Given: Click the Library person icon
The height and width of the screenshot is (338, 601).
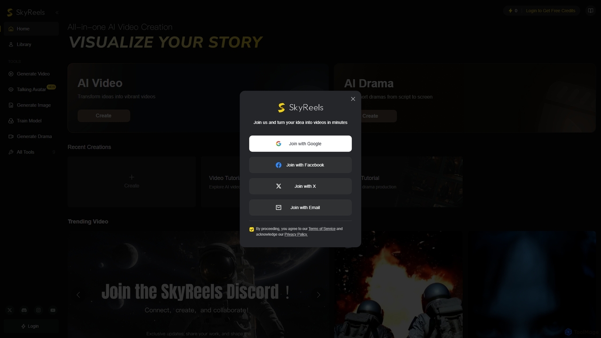Looking at the screenshot, I should pos(11,45).
